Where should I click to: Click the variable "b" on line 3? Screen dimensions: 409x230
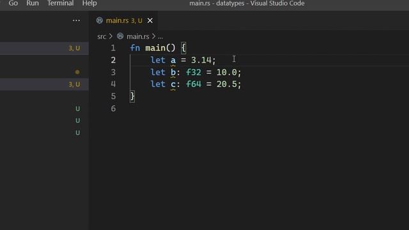(x=173, y=72)
